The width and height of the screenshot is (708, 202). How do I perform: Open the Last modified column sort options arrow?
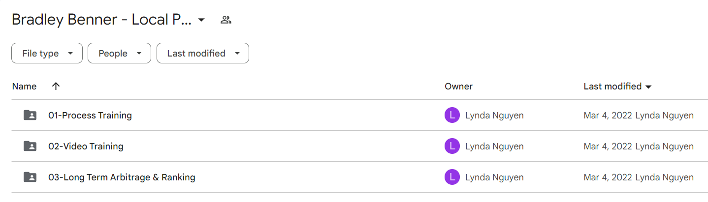pos(648,87)
